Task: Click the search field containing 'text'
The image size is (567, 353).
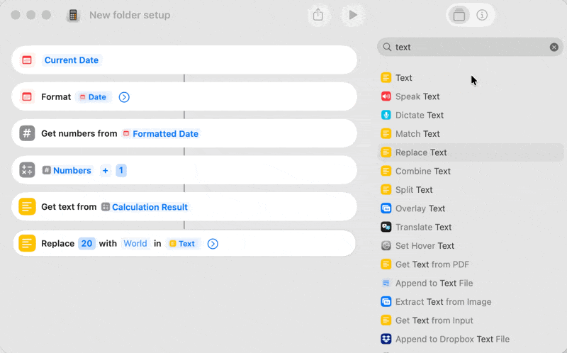Action: (470, 47)
